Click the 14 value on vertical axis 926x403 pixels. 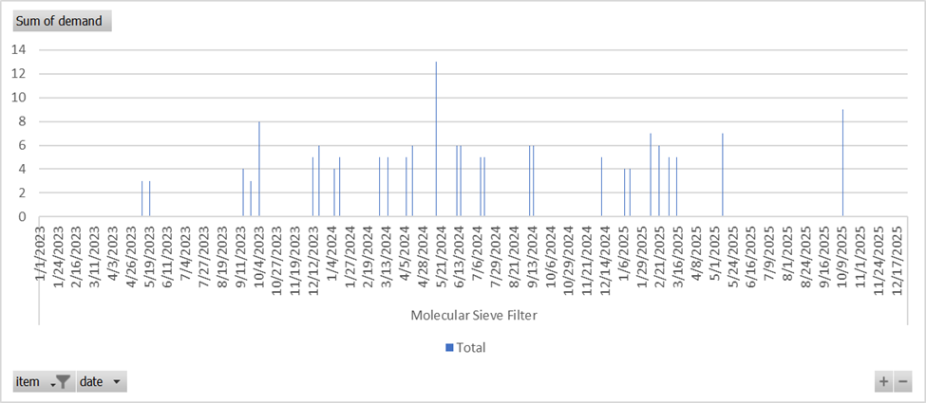[x=20, y=50]
